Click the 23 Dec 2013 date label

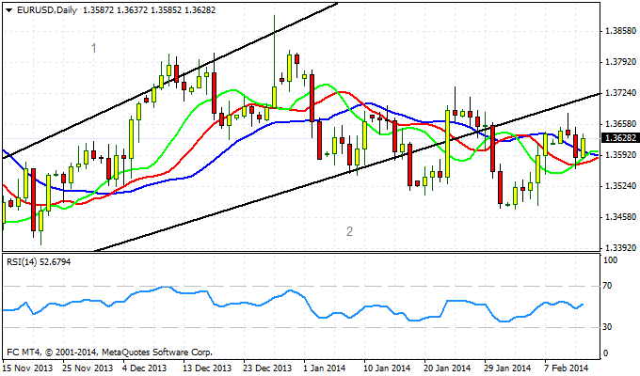coord(268,368)
